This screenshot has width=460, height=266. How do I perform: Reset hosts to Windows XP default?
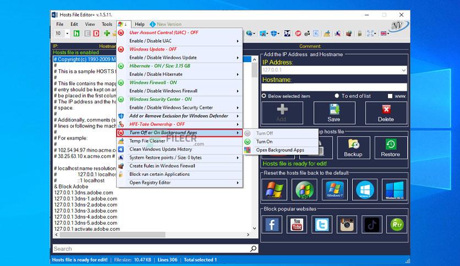(274, 190)
